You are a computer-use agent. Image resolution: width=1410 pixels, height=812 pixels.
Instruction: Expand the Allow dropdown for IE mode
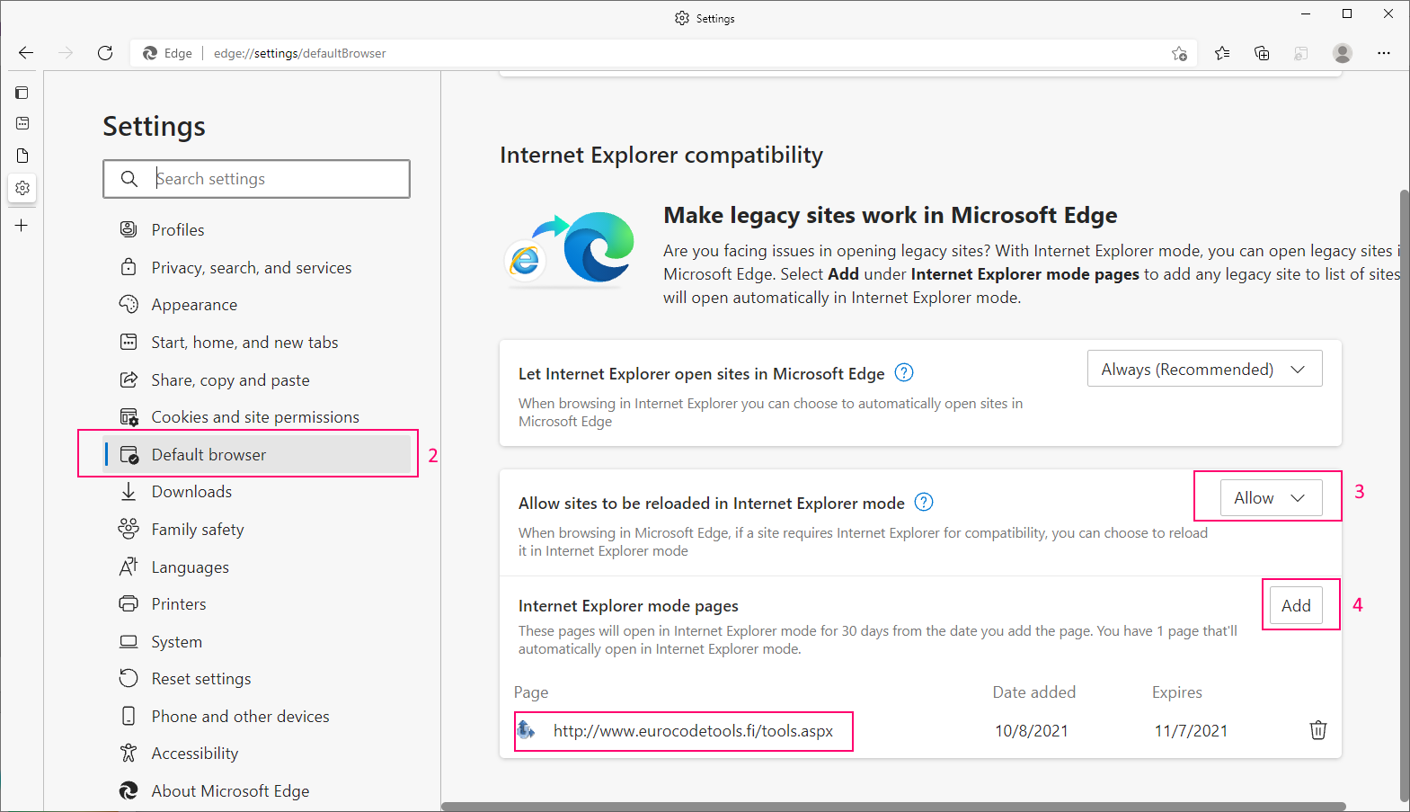pyautogui.click(x=1271, y=498)
